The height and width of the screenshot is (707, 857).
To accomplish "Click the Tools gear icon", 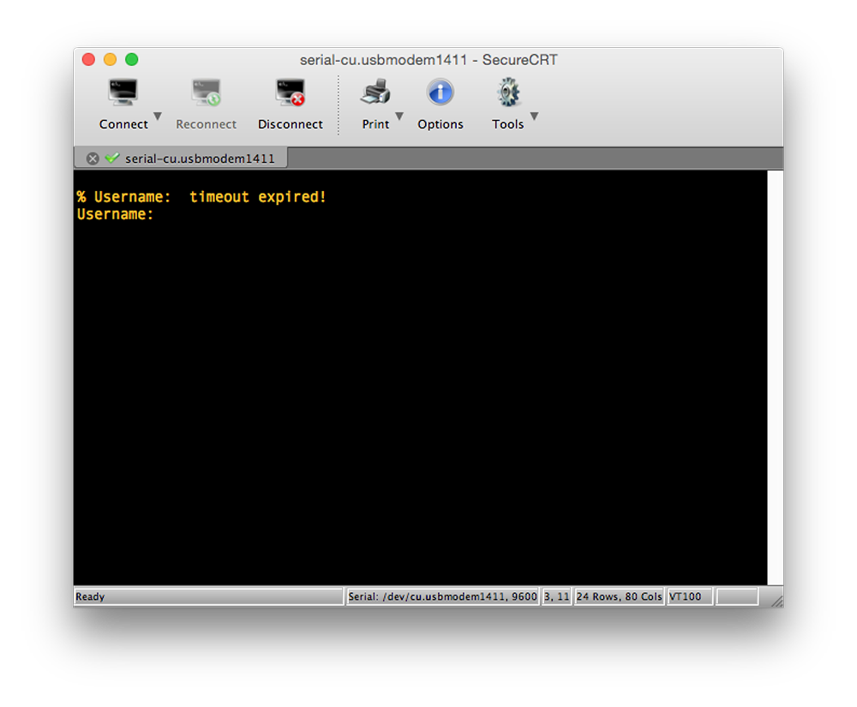I will pyautogui.click(x=508, y=92).
